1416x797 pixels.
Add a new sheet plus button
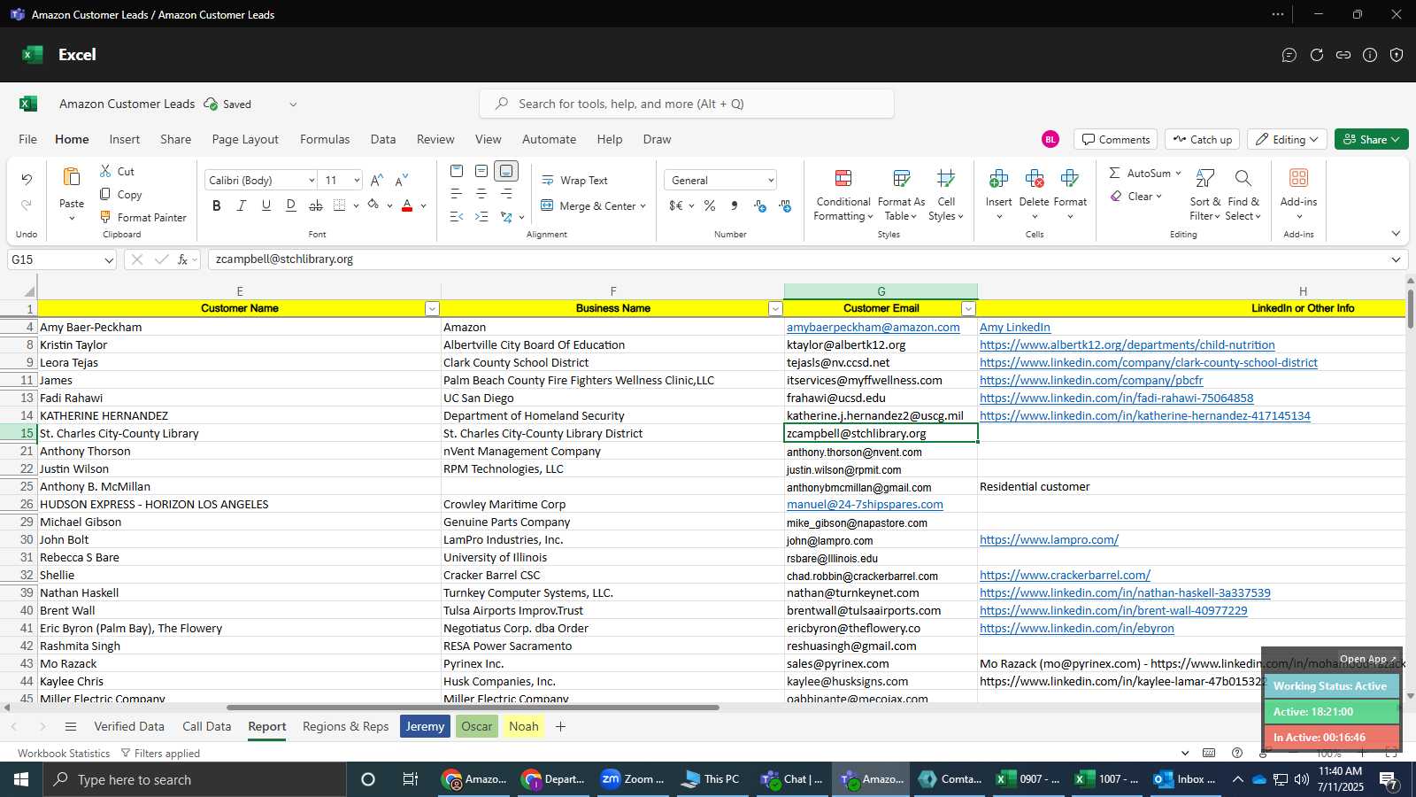tap(560, 726)
